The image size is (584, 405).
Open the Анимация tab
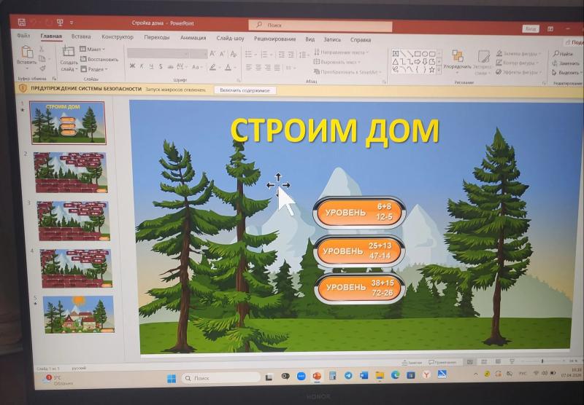pyautogui.click(x=193, y=38)
